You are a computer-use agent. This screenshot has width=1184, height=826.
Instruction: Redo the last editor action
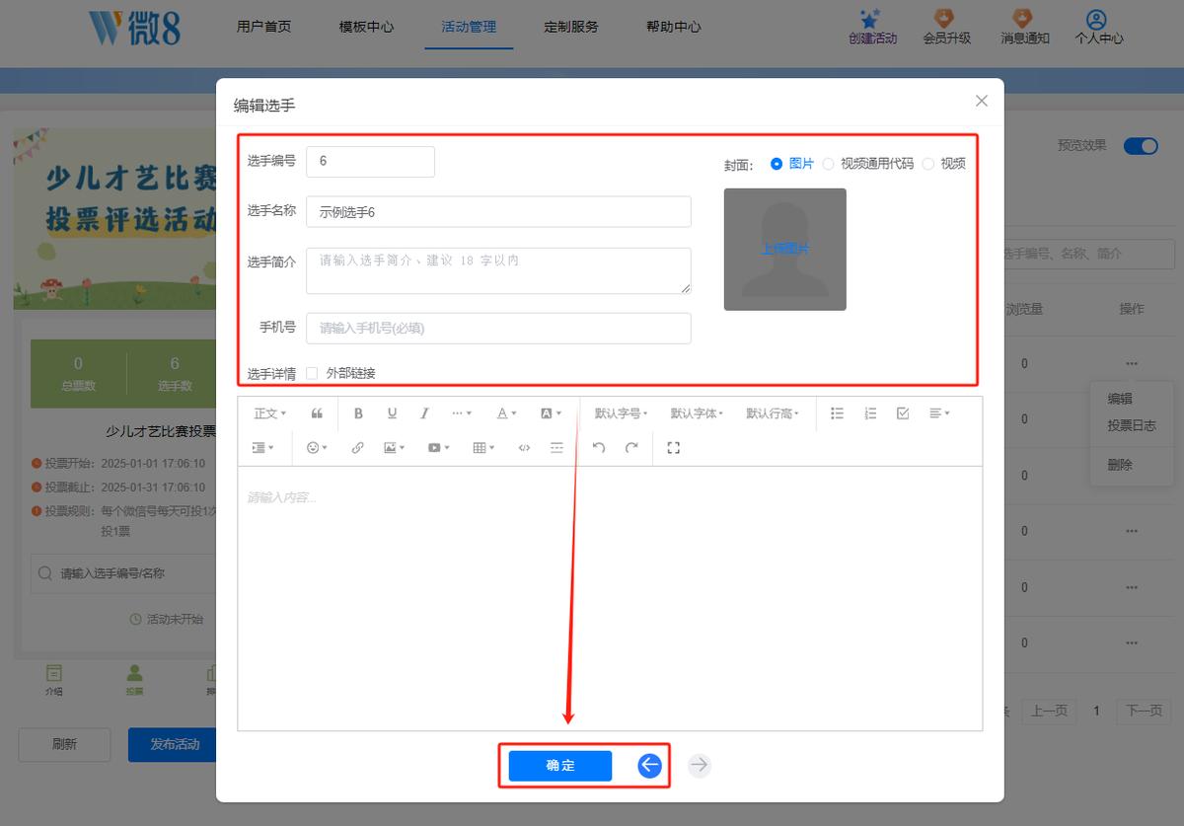click(x=631, y=448)
